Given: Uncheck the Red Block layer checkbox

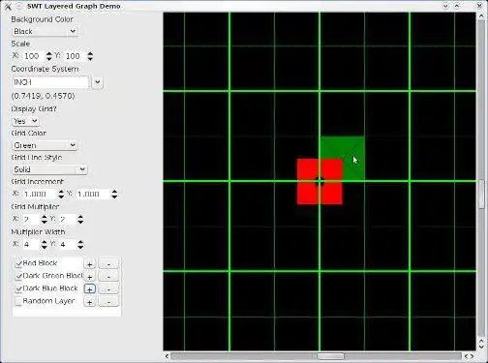Looking at the screenshot, I should coord(18,263).
